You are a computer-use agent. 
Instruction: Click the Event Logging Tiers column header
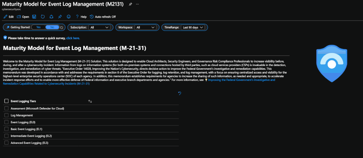[x=23, y=101]
